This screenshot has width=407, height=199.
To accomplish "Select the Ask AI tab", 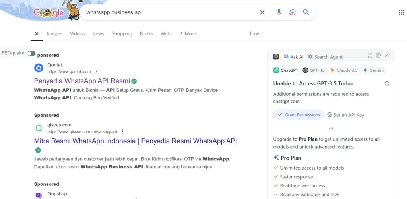I will pos(294,57).
